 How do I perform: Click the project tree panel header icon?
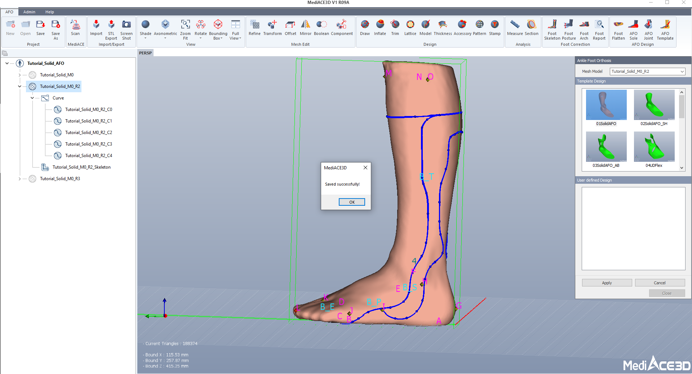click(x=5, y=53)
